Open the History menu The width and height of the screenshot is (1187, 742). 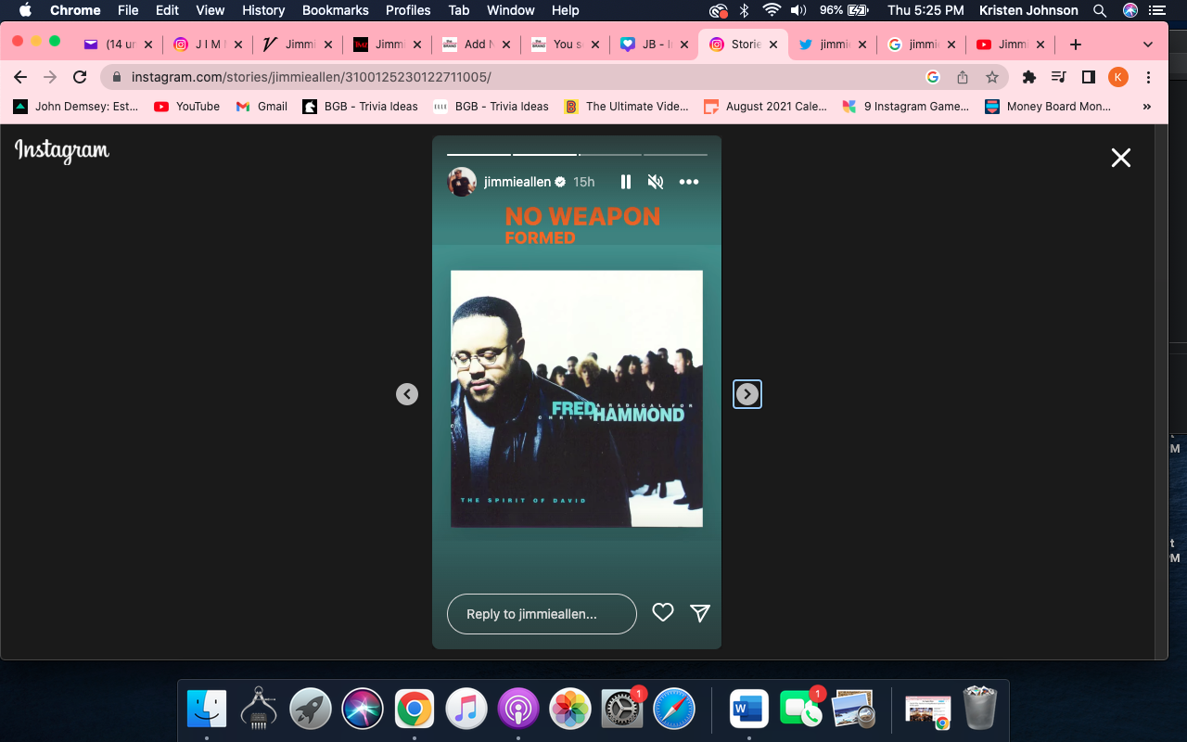click(x=263, y=10)
